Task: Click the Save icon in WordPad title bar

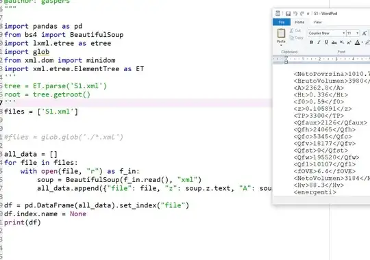Action: tap(288, 14)
